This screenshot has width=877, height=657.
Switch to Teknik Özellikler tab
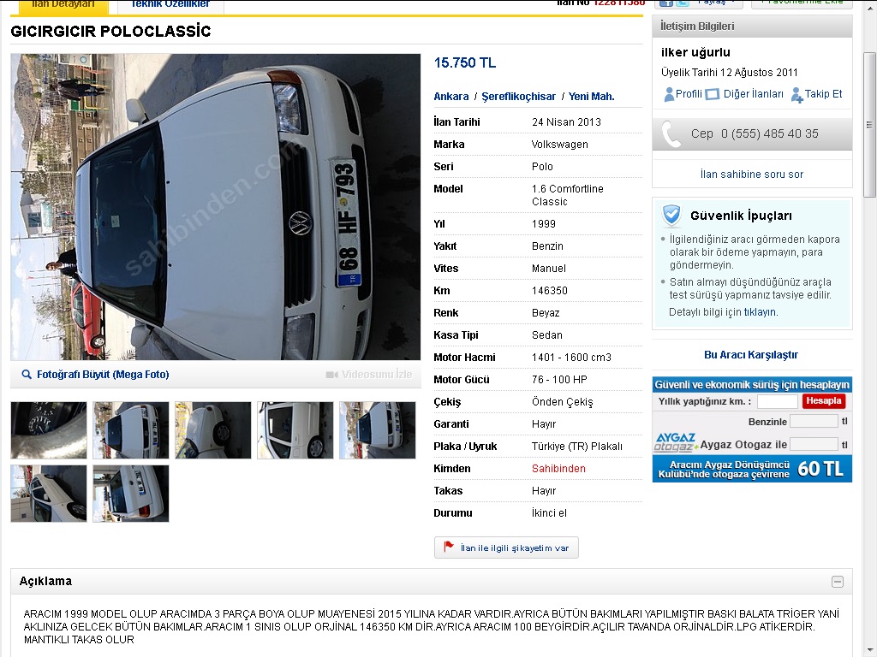170,4
